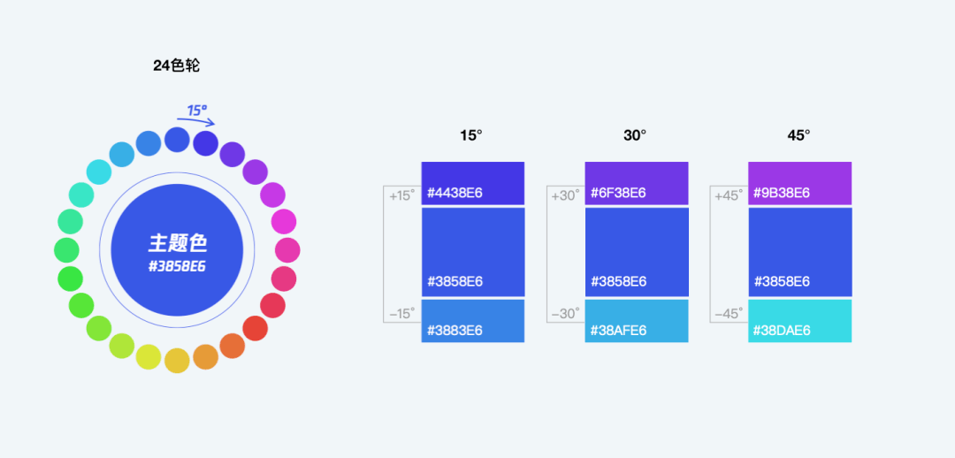Pick the top blue dot on wheel
Viewport: 955px width, 458px height.
(177, 140)
